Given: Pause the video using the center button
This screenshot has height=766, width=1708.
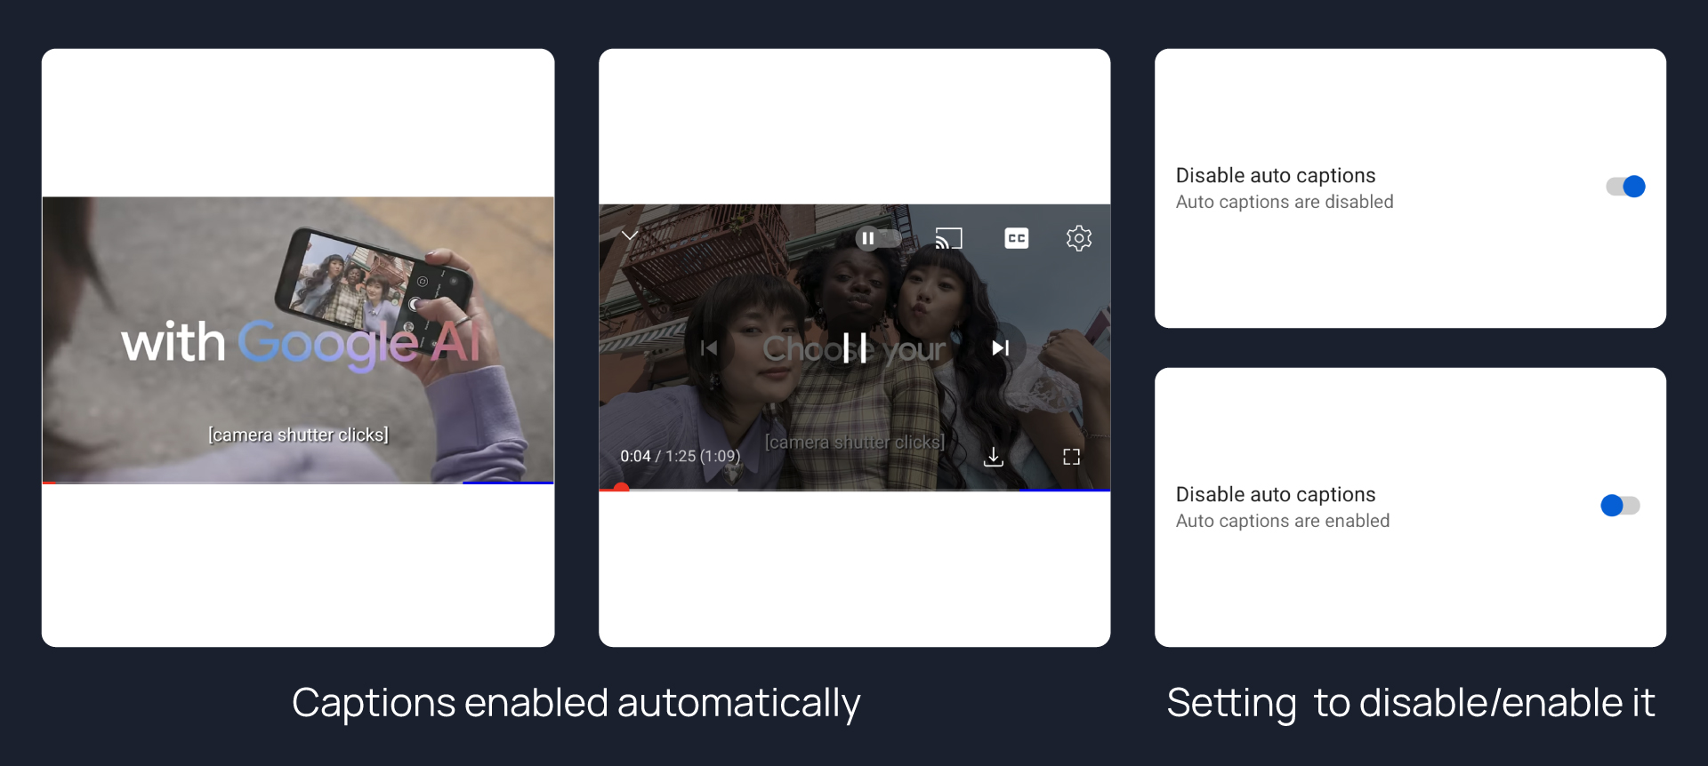Looking at the screenshot, I should click(855, 348).
